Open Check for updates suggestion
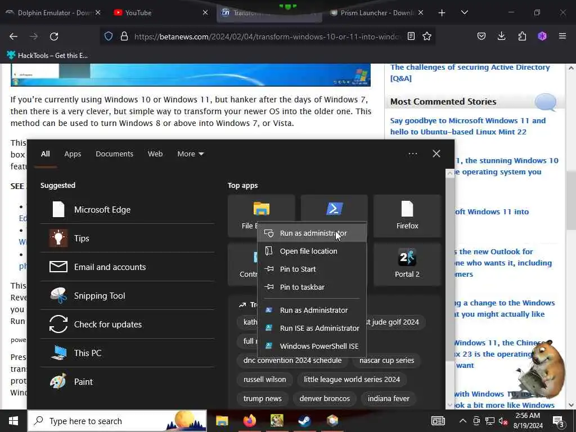Image resolution: width=576 pixels, height=432 pixels. coord(127,324)
